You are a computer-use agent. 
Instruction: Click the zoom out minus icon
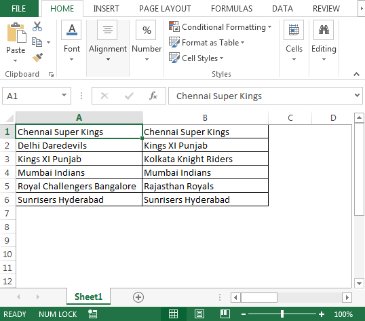tap(244, 314)
